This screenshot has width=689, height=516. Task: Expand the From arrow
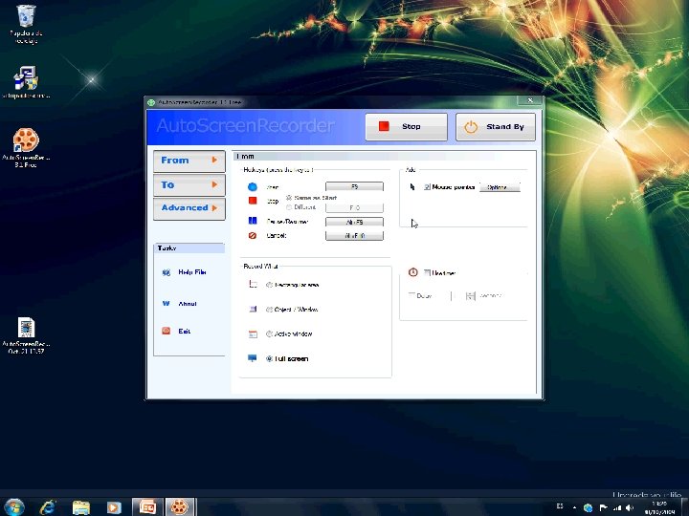tap(214, 161)
